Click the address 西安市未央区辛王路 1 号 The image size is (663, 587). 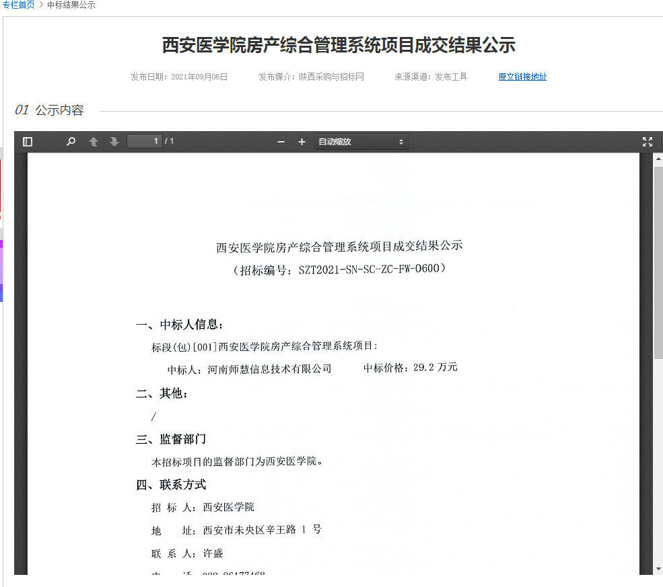[x=262, y=530]
